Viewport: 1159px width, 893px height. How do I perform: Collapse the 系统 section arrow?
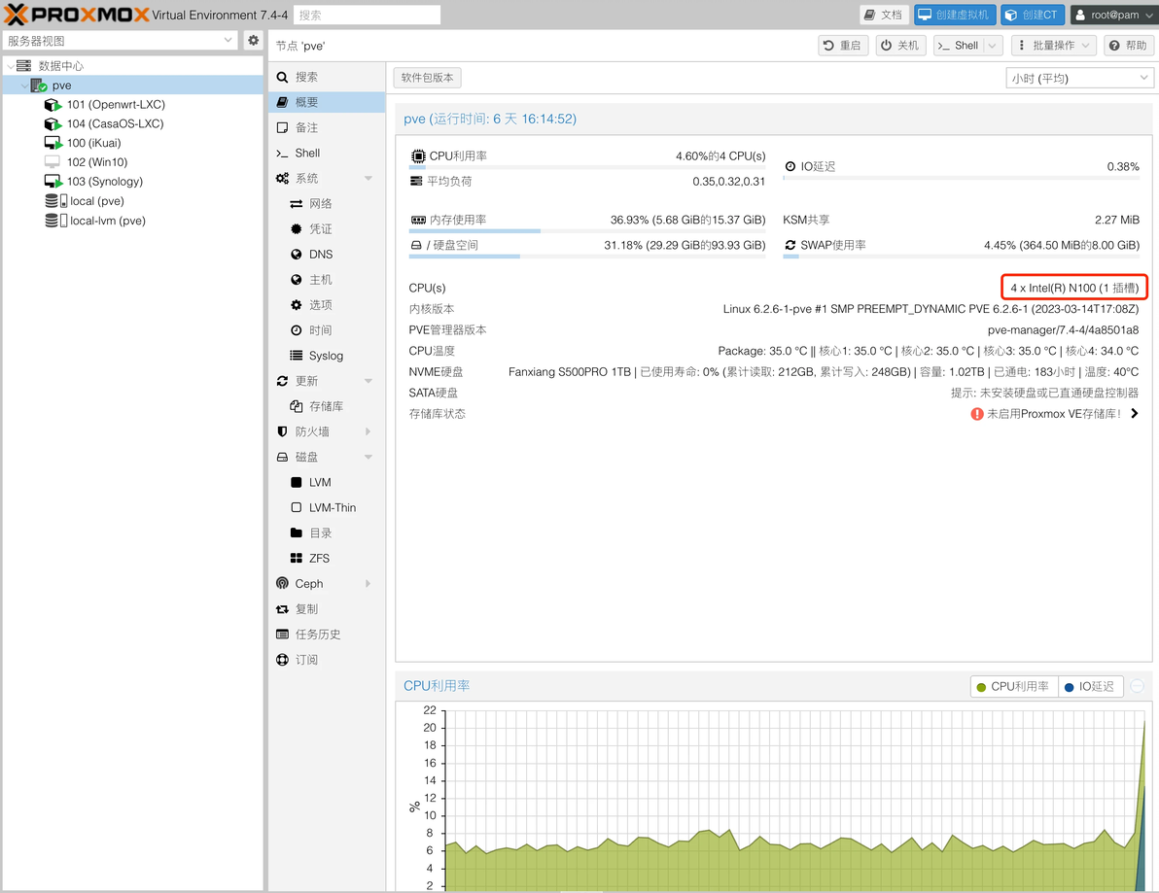(369, 178)
